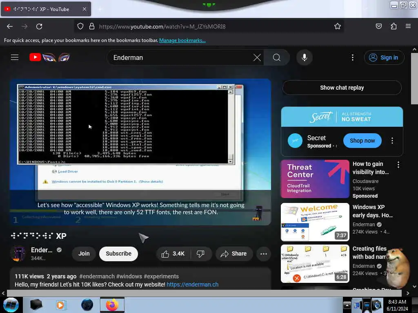Like the video with thumbs up
The image size is (418, 313).
point(173,253)
